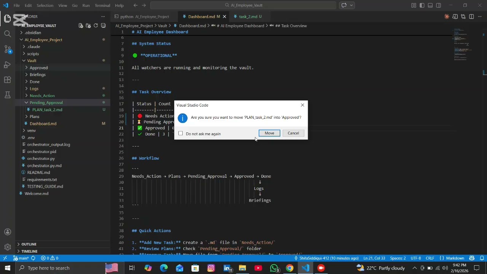This screenshot has height=274, width=487.
Task: Open the File menu
Action: point(17,5)
